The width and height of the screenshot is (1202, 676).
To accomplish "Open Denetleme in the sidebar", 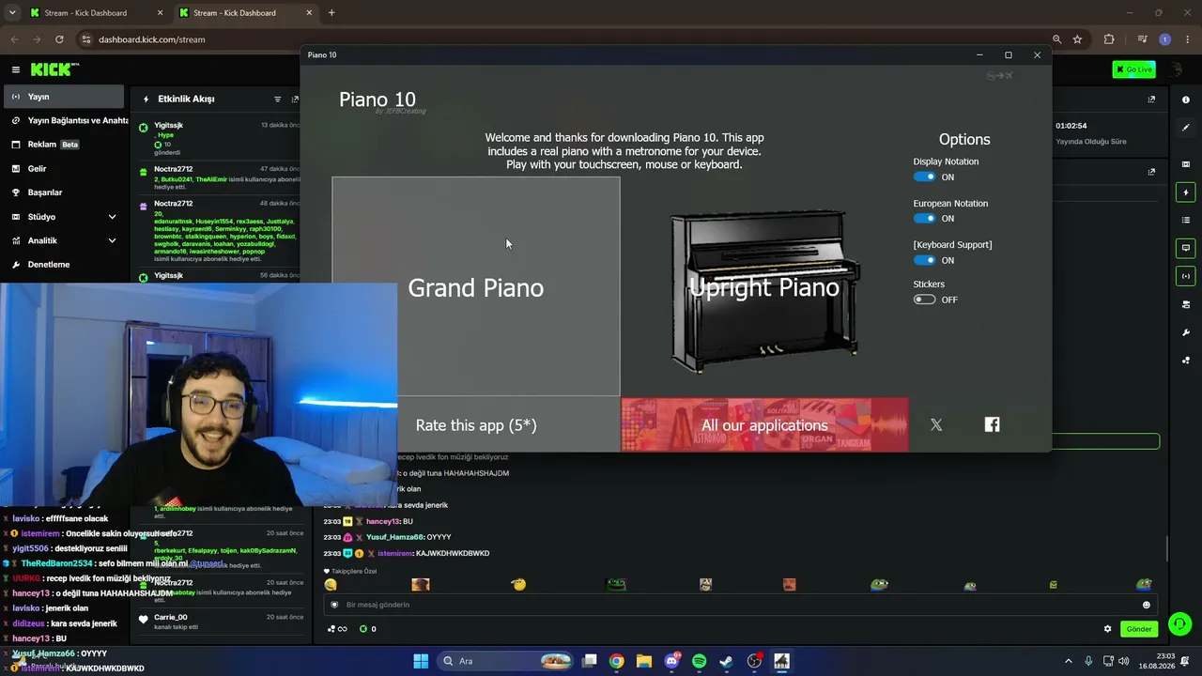I will tap(62, 265).
